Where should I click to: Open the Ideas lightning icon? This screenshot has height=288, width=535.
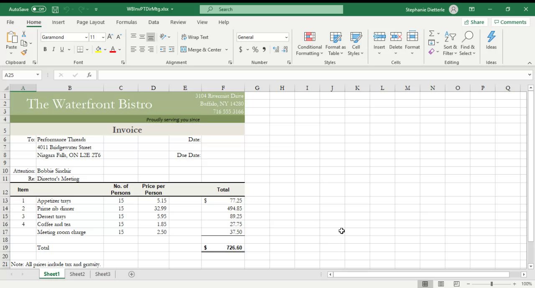[491, 37]
